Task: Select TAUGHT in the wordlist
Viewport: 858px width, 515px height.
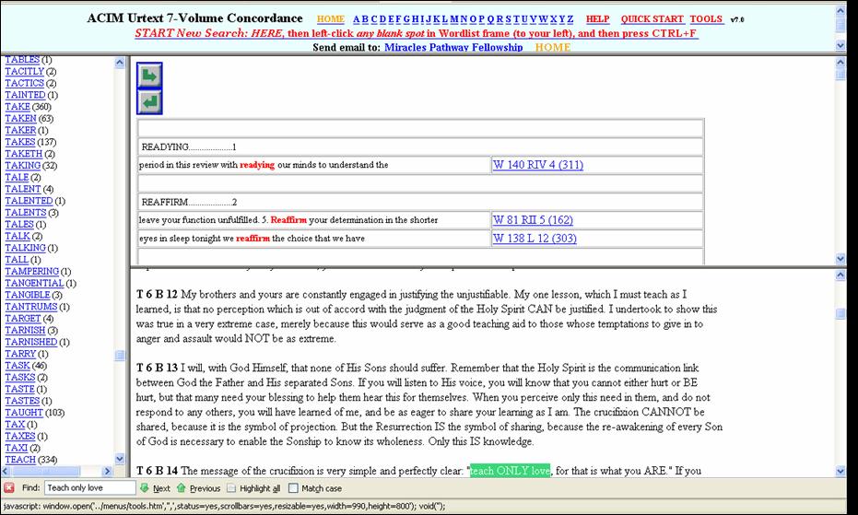Action: 24,413
